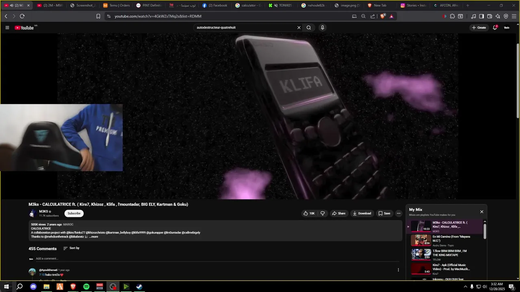Open the browser main menu
Viewport: 520px width, 292px height.
tap(514, 16)
